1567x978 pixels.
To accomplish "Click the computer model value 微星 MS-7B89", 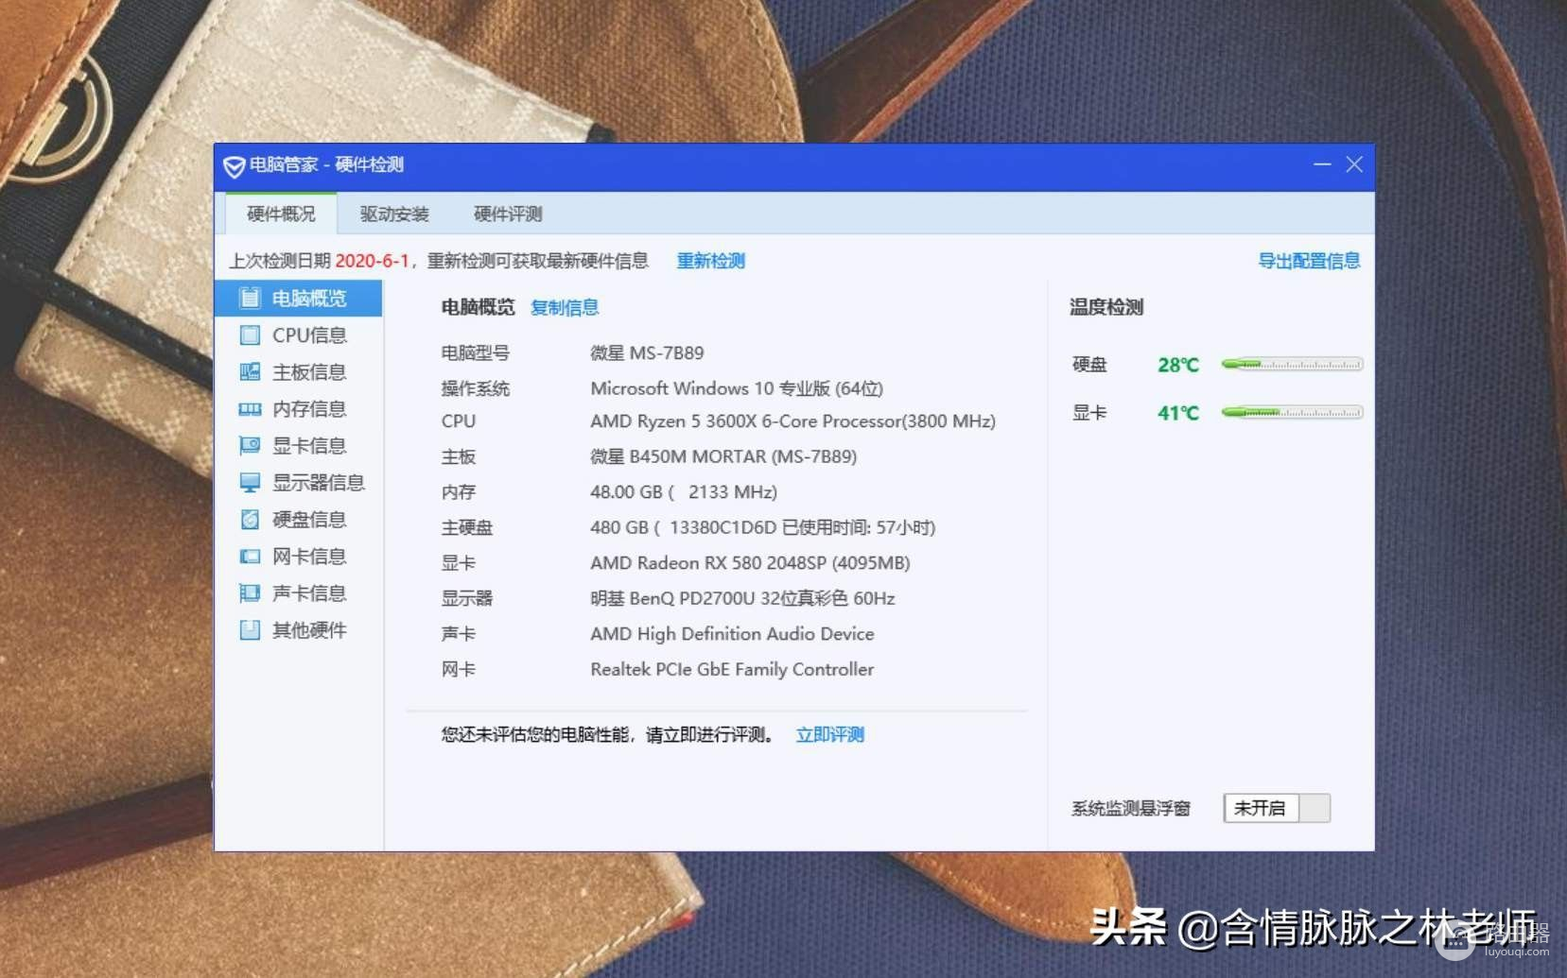I will (647, 352).
